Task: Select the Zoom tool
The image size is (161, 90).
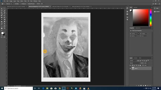Action: (x=5, y=28)
